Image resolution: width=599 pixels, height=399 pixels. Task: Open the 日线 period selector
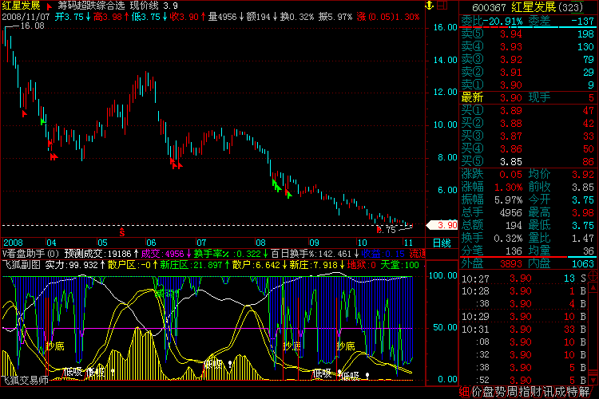(x=442, y=243)
